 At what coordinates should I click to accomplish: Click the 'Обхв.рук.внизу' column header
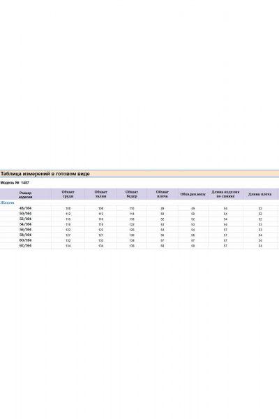[193, 194]
